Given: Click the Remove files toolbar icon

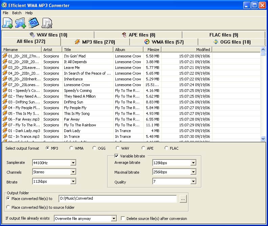Looking at the screenshot, I should pos(47,23).
